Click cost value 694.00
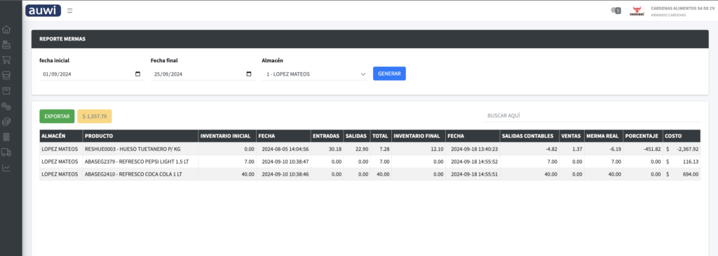This screenshot has width=718, height=256. coord(691,174)
